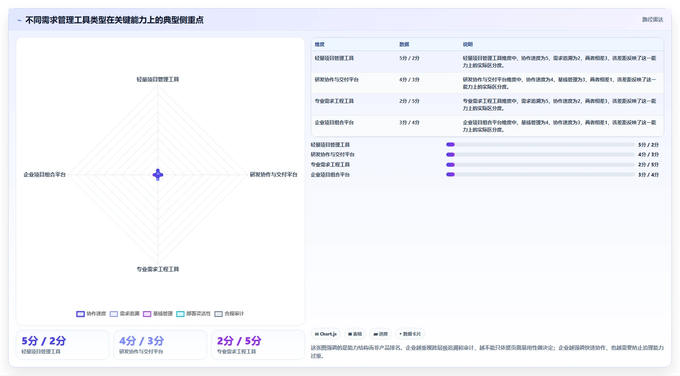Toggle the 部署灵活性 legend series
Viewport: 680px width, 376px height.
point(193,314)
